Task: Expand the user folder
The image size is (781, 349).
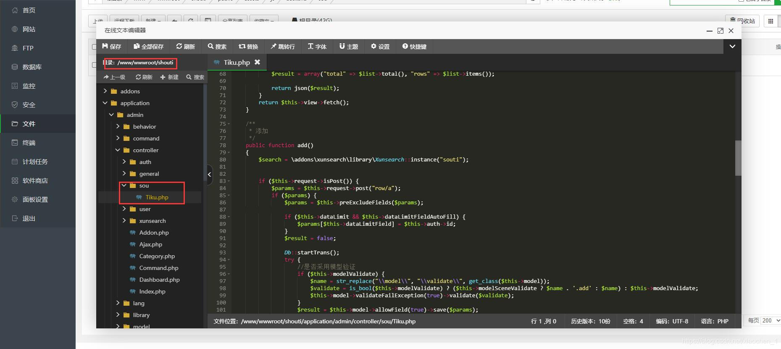Action: [x=124, y=209]
